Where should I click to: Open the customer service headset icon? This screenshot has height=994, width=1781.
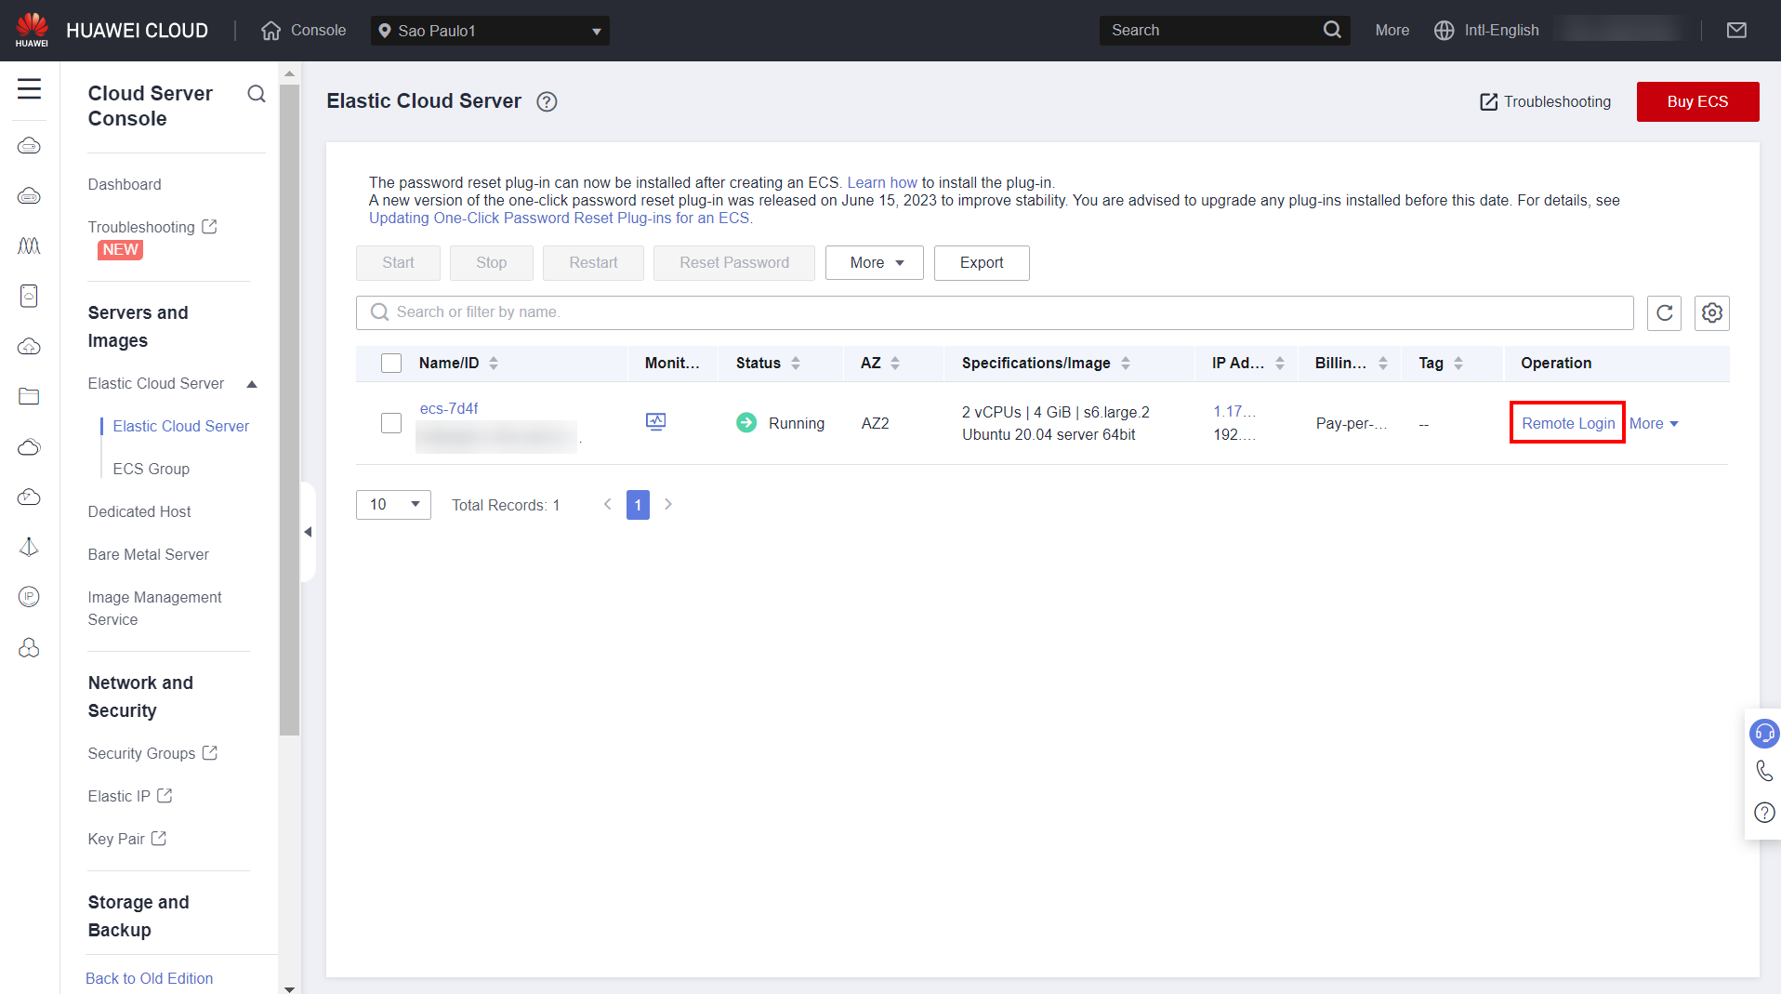[x=1763, y=734]
